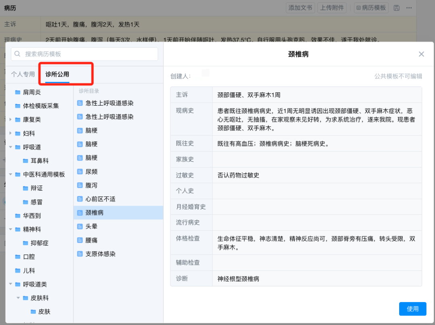The image size is (435, 325).
Task: Click the 添加文书 button
Action: [x=300, y=8]
